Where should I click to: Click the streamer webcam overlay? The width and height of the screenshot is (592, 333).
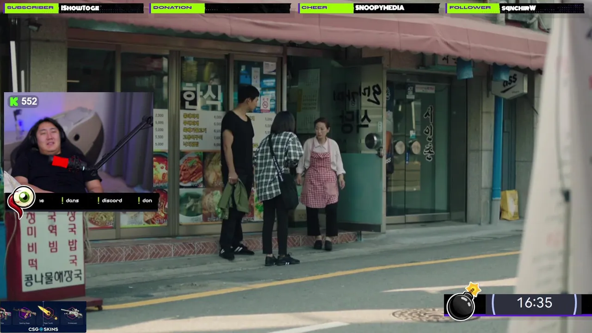click(x=79, y=142)
